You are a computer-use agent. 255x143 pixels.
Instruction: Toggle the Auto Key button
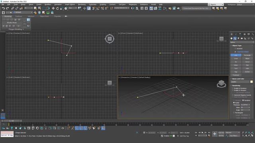[221, 133]
